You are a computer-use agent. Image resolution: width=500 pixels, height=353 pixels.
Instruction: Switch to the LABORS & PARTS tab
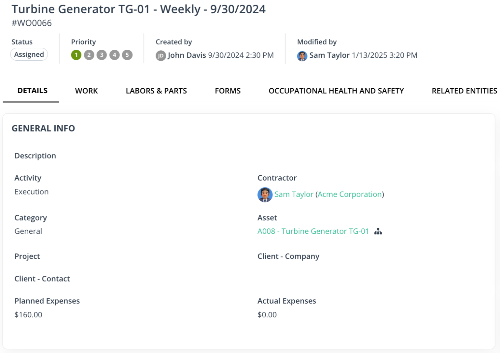156,91
